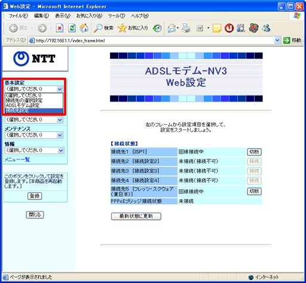
Task: Click the 接続先1 [ISP1] table cell
Action: (x=143, y=152)
